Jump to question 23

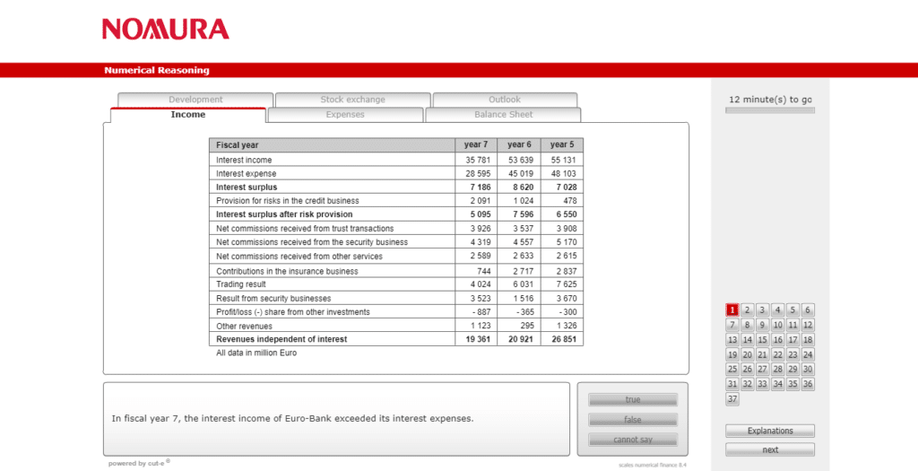pos(792,354)
